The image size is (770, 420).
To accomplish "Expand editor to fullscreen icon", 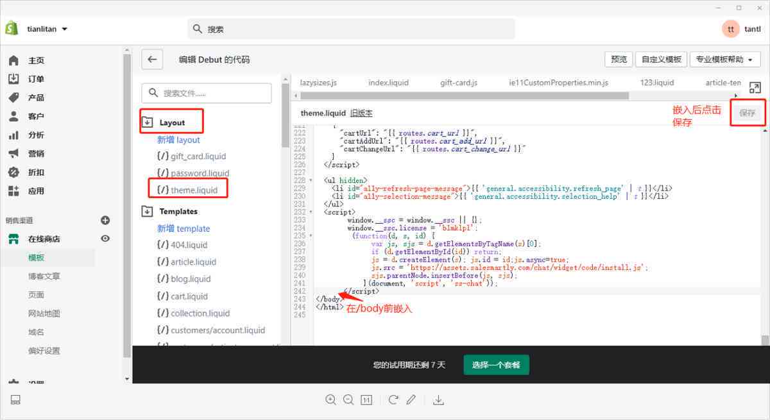I will pyautogui.click(x=755, y=88).
